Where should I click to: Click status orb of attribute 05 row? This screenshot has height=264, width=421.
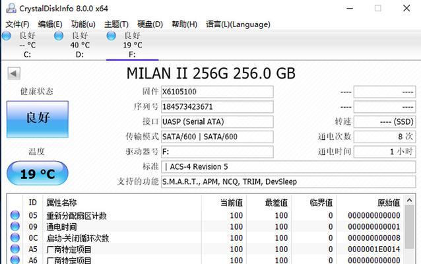tap(15, 215)
